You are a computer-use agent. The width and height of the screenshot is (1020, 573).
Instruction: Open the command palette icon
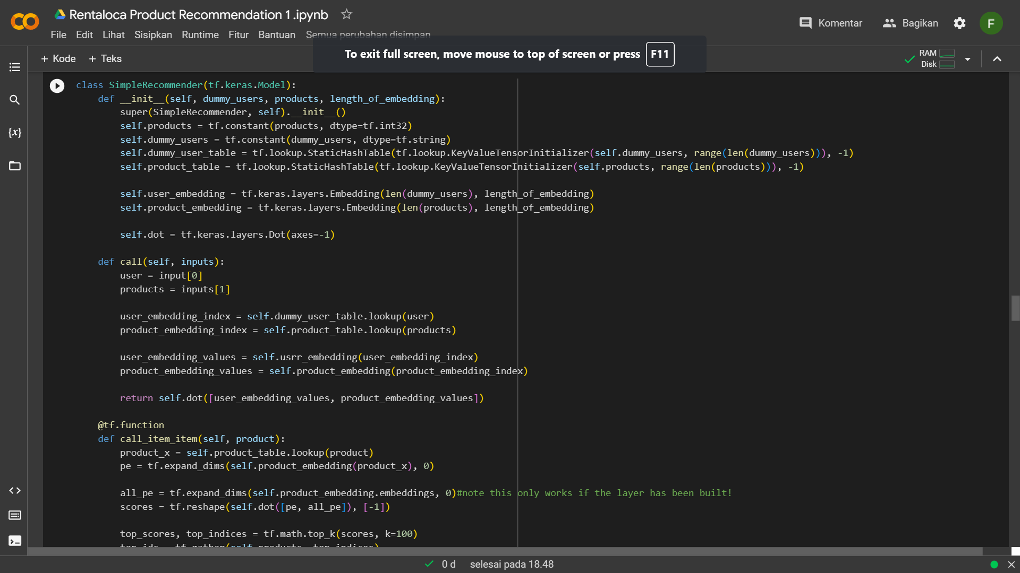point(14,515)
